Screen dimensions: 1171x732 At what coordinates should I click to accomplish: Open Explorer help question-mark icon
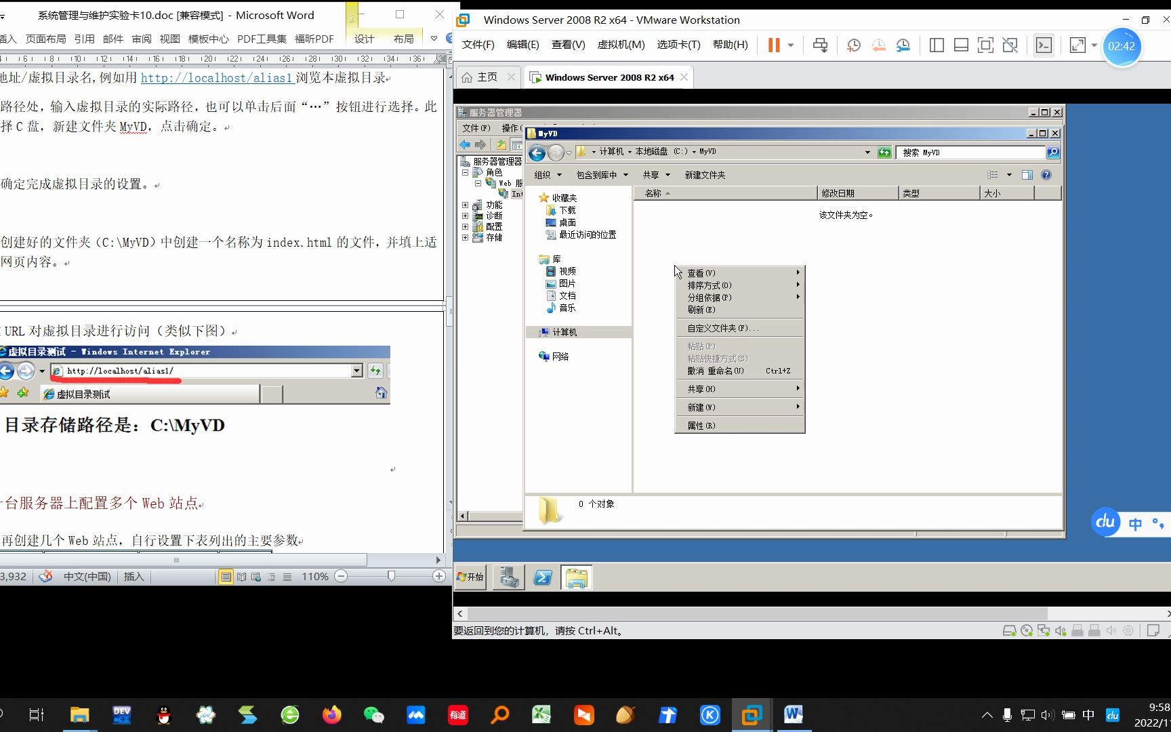point(1046,175)
